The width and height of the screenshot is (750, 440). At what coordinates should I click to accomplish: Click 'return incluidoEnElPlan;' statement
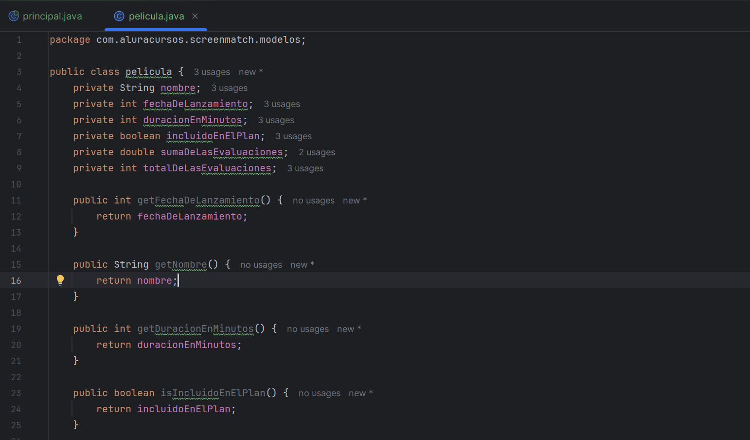pyautogui.click(x=166, y=409)
